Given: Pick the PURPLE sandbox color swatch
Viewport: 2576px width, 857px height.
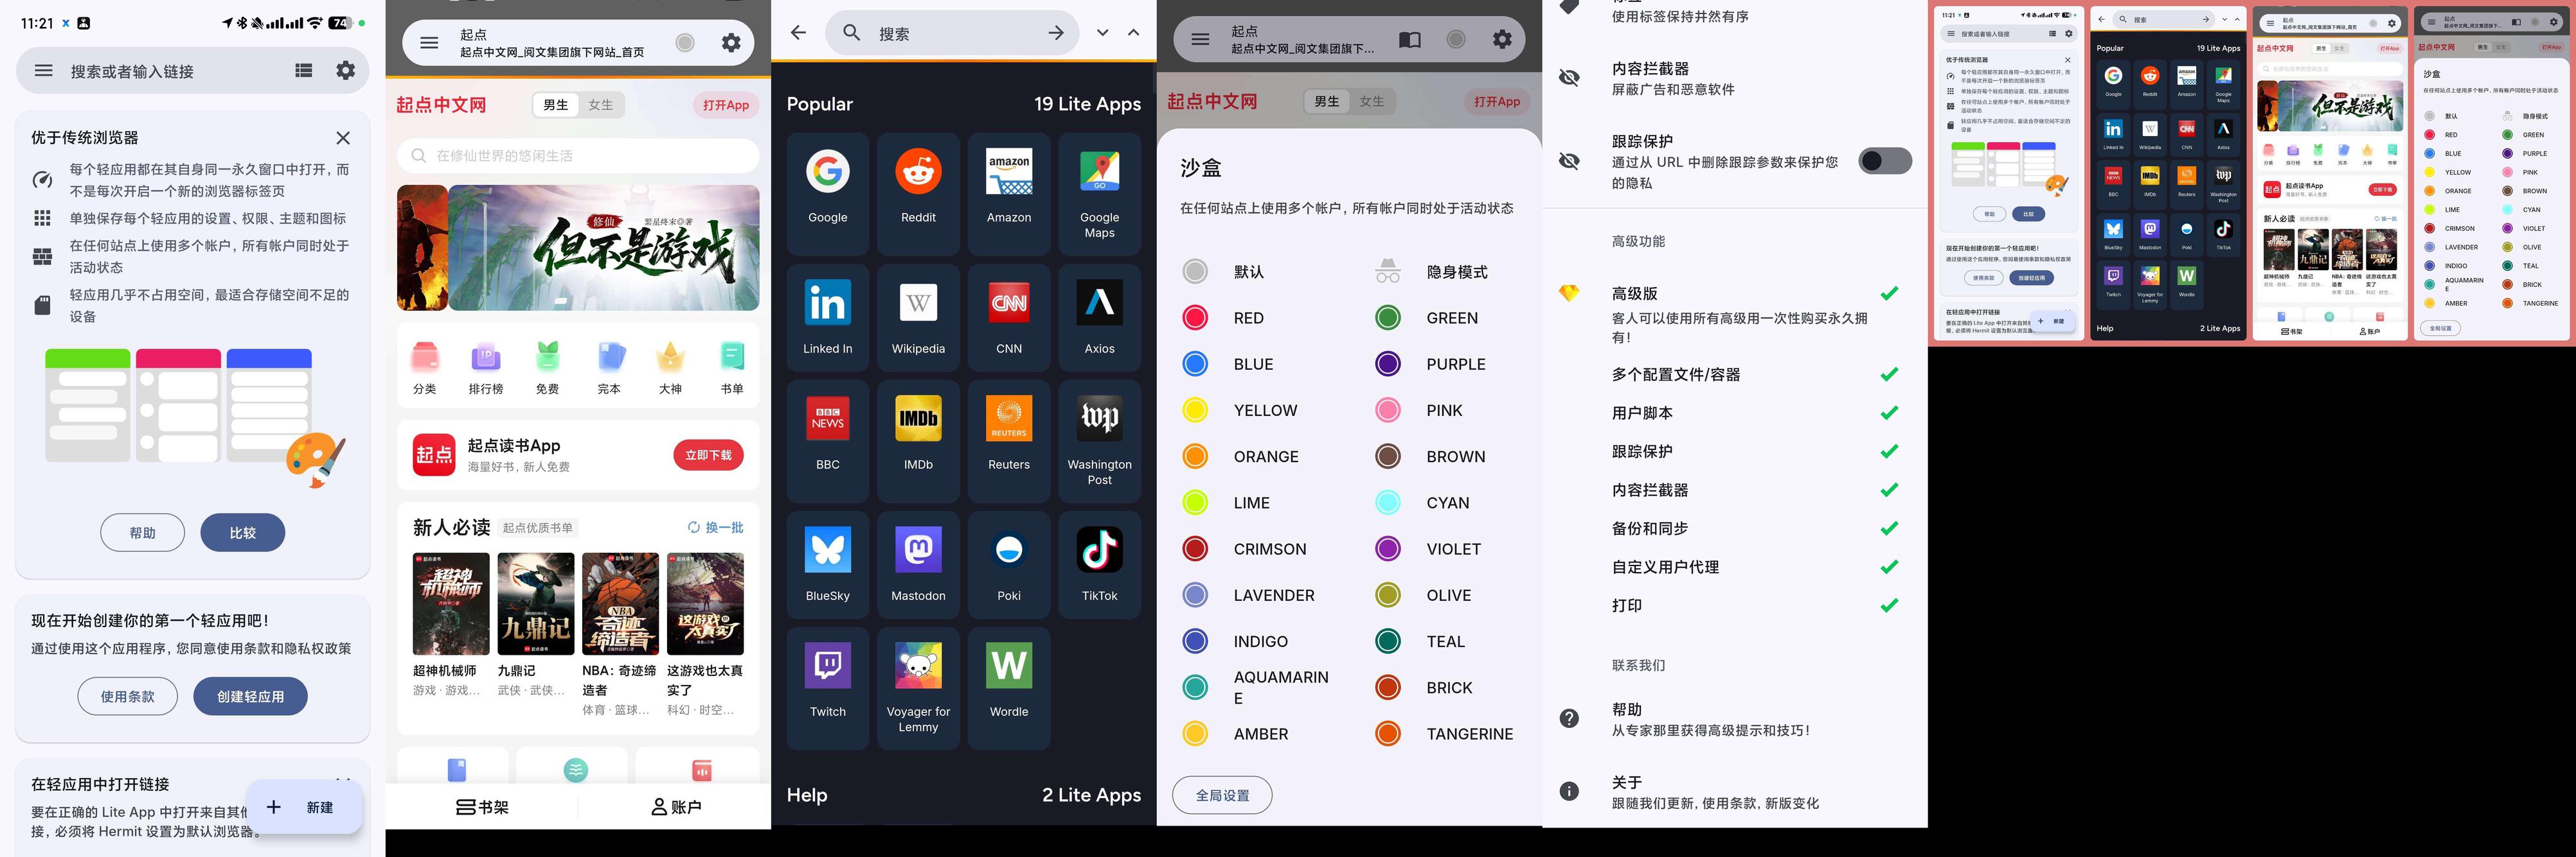Looking at the screenshot, I should [1388, 365].
